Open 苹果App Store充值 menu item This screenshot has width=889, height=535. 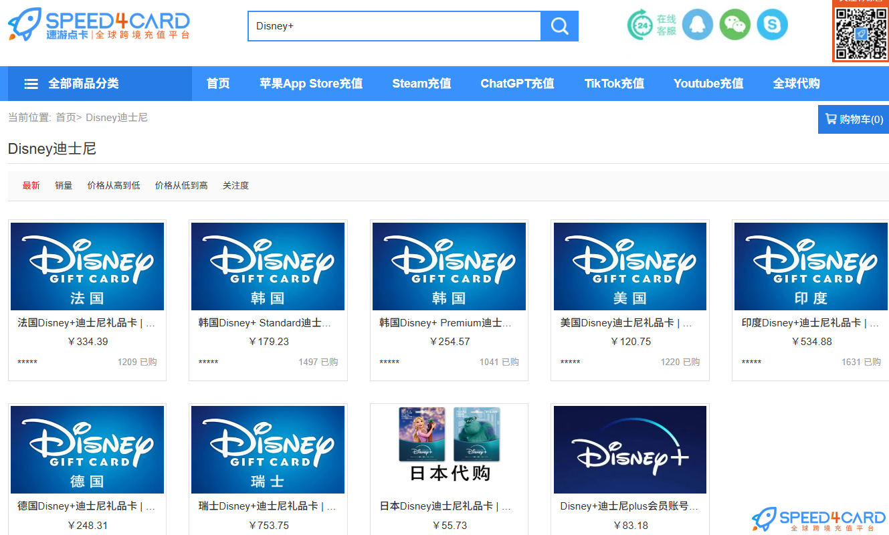coord(311,84)
